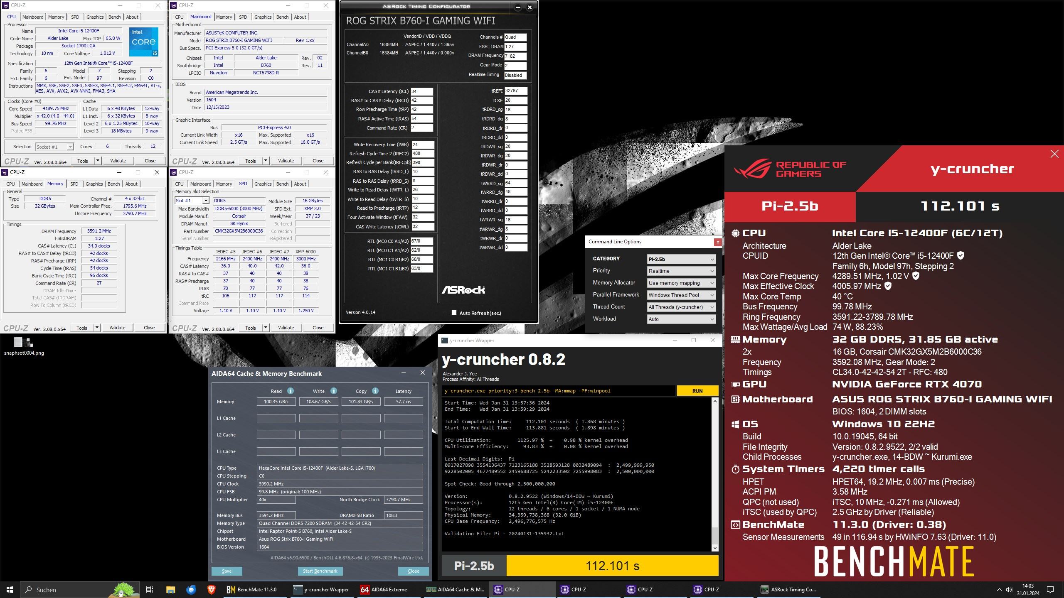Click the Write info icon in AIDA64 benchmark

click(x=333, y=391)
